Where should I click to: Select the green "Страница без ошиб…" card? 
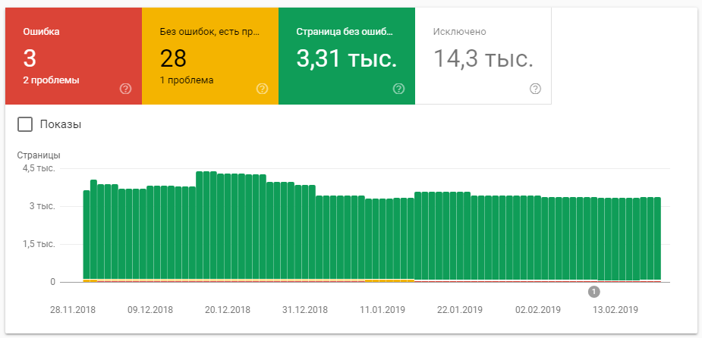click(347, 45)
